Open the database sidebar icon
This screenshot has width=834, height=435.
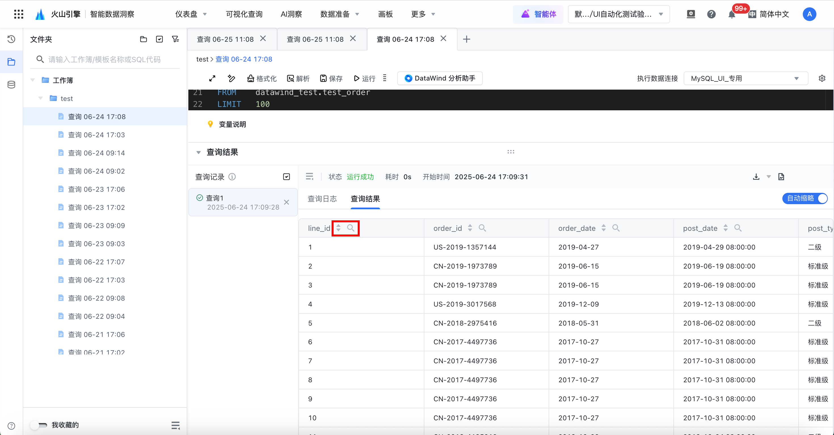tap(11, 85)
